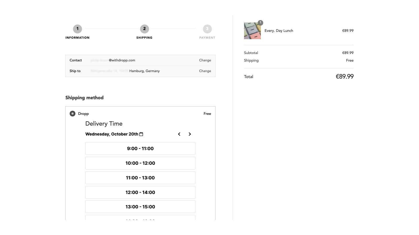Choose the 10:00 - 12:00 delivery slot

coord(140,163)
